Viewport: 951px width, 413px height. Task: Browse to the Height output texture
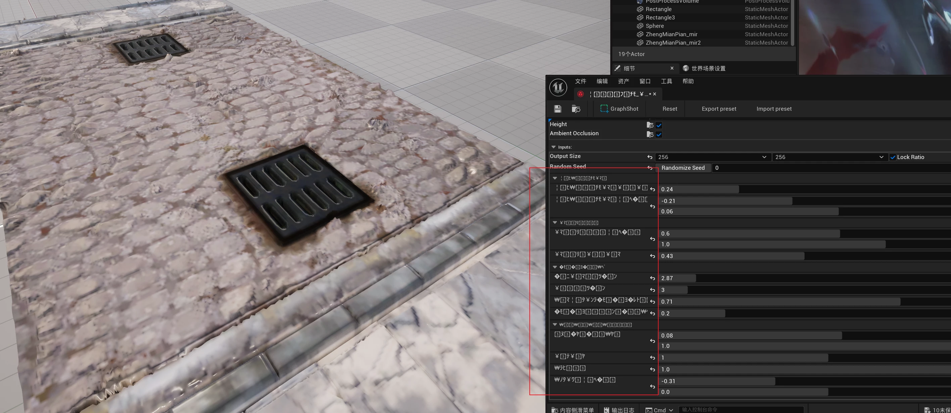tap(650, 125)
